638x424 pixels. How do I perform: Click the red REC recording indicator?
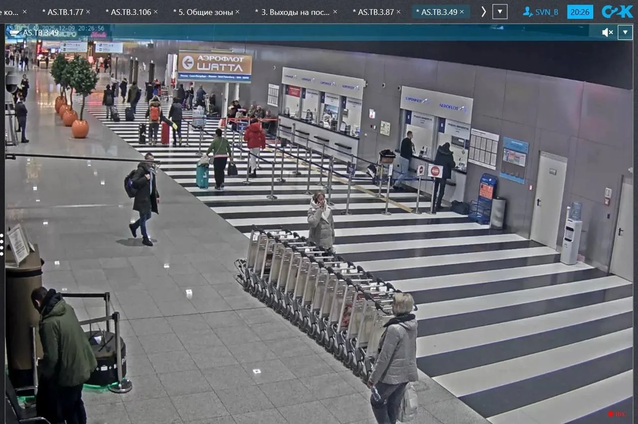616,414
